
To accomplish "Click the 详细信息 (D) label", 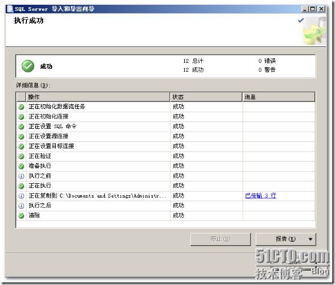I will pyautogui.click(x=33, y=86).
